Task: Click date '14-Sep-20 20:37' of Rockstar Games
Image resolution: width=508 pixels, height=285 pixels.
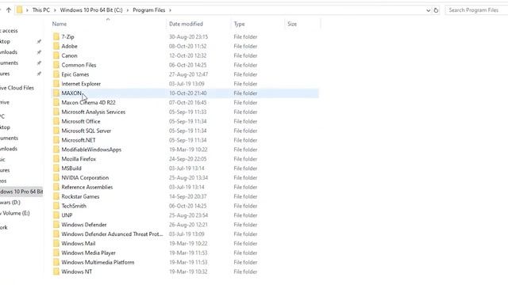Action: point(187,196)
